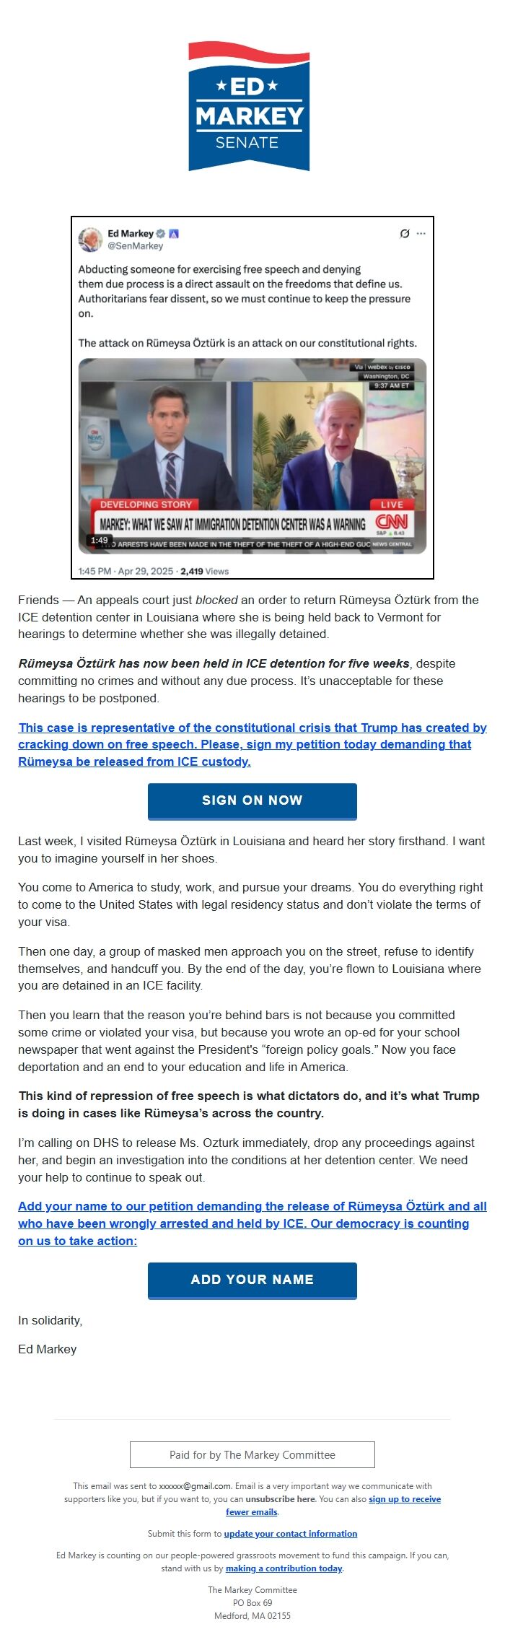Click the @SenMarkey handle

[x=135, y=244]
